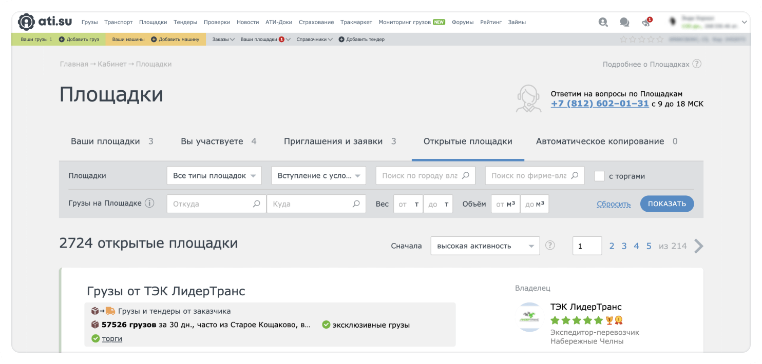The width and height of the screenshot is (762, 364).
Task: Expand the 'Заказы' menu
Action: click(223, 39)
